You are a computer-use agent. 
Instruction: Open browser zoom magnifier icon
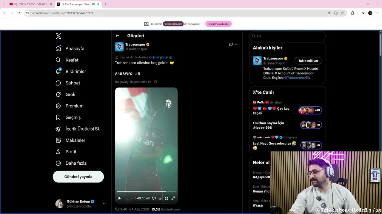click(x=329, y=13)
